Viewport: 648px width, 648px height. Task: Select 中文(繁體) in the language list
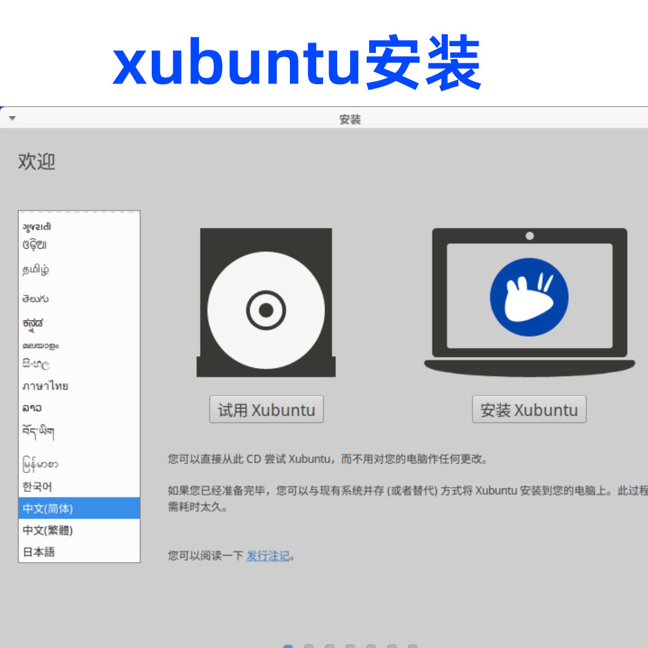tap(79, 530)
